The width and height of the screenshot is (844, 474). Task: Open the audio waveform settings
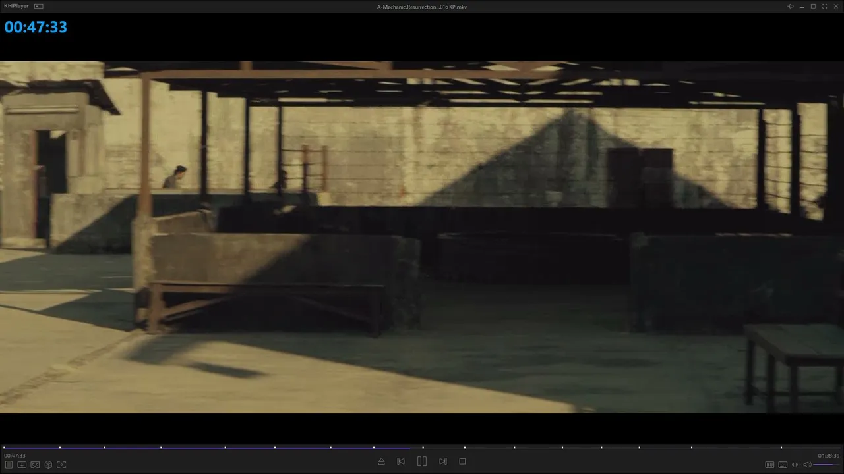[796, 465]
